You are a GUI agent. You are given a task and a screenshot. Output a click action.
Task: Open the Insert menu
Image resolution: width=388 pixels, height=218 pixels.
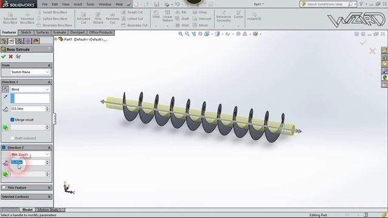coord(78,4)
